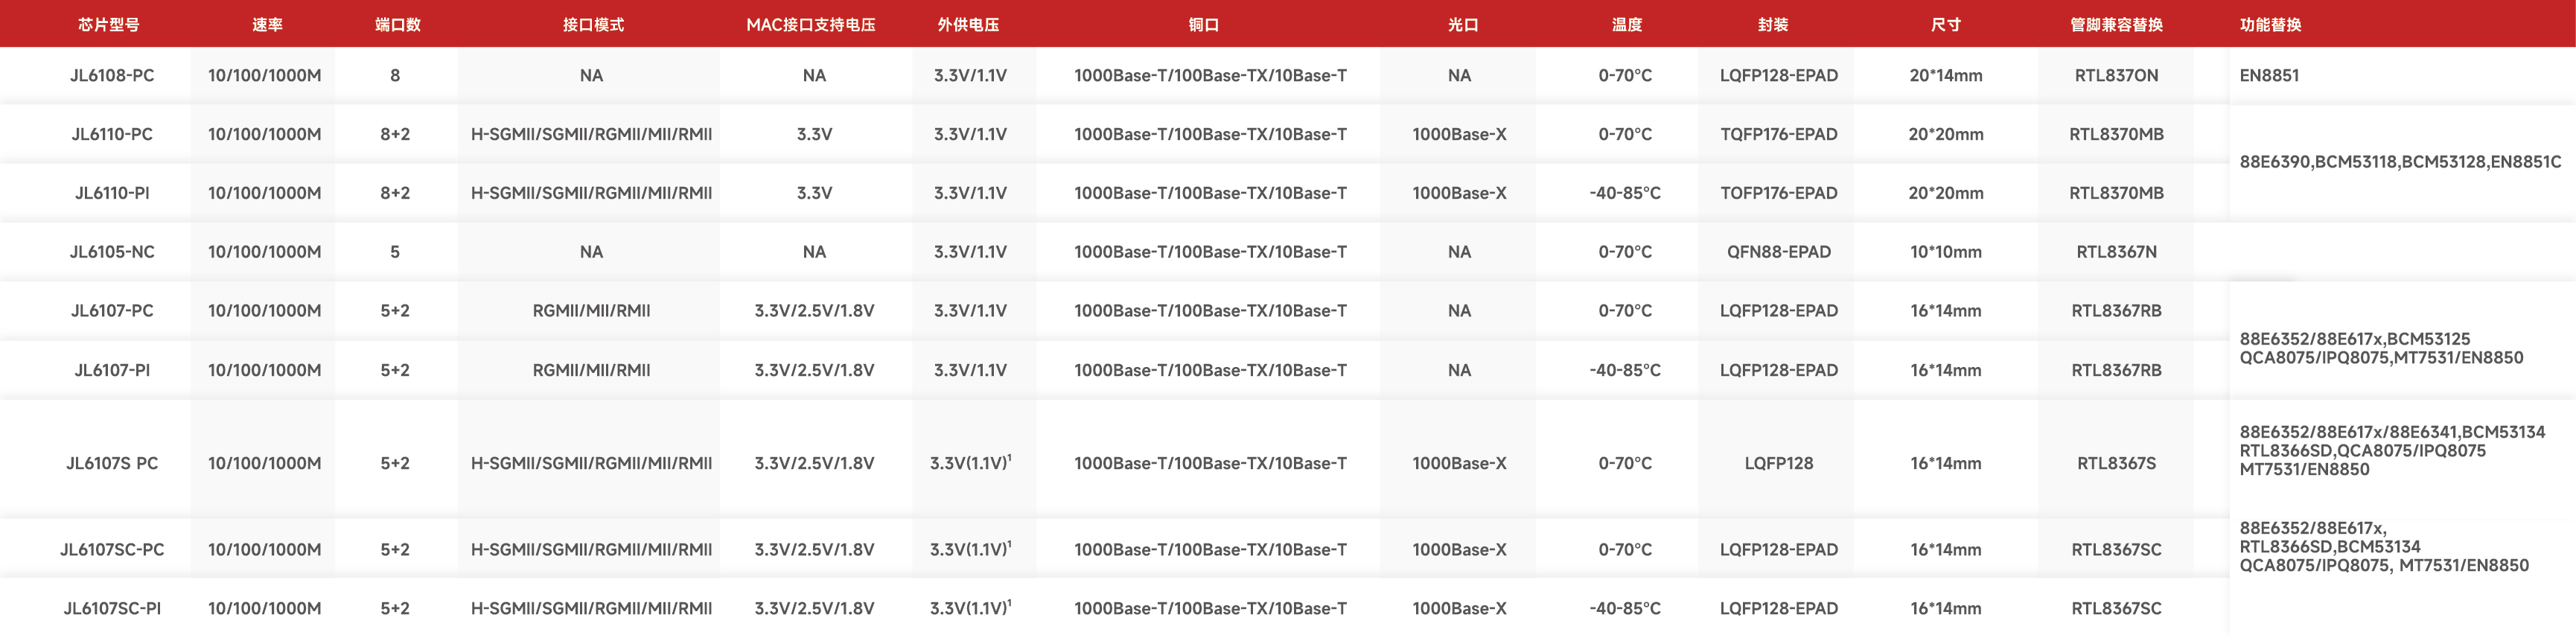Select chip model JL6107-PC

pos(112,311)
